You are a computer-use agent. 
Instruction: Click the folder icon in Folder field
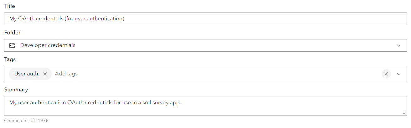coord(12,45)
